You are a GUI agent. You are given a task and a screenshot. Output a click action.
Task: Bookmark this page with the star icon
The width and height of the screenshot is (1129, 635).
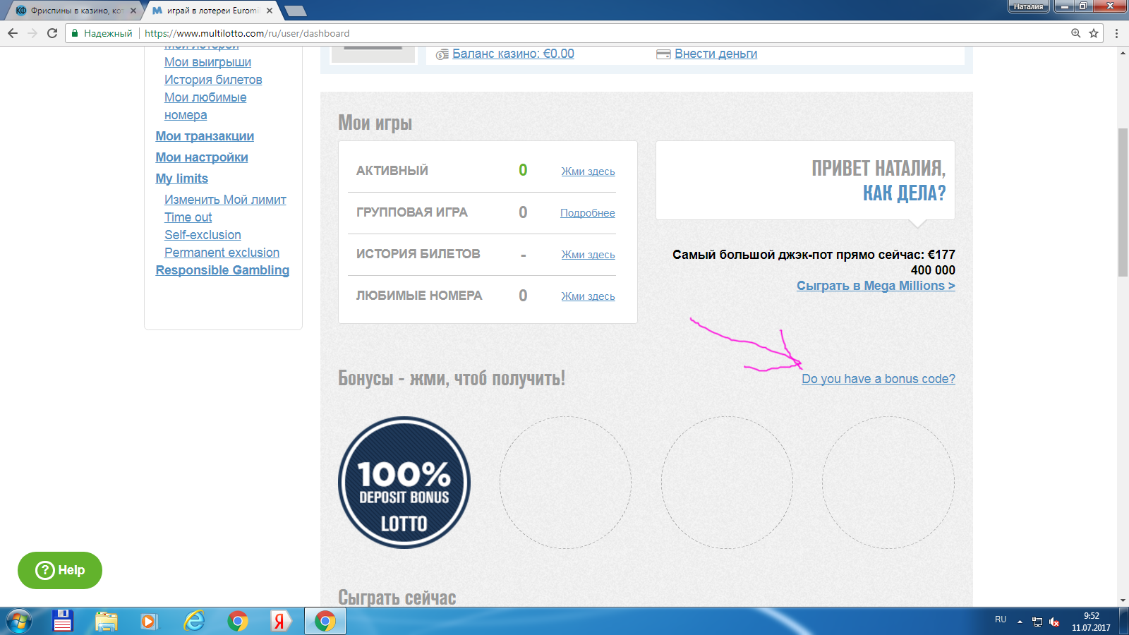click(x=1094, y=33)
